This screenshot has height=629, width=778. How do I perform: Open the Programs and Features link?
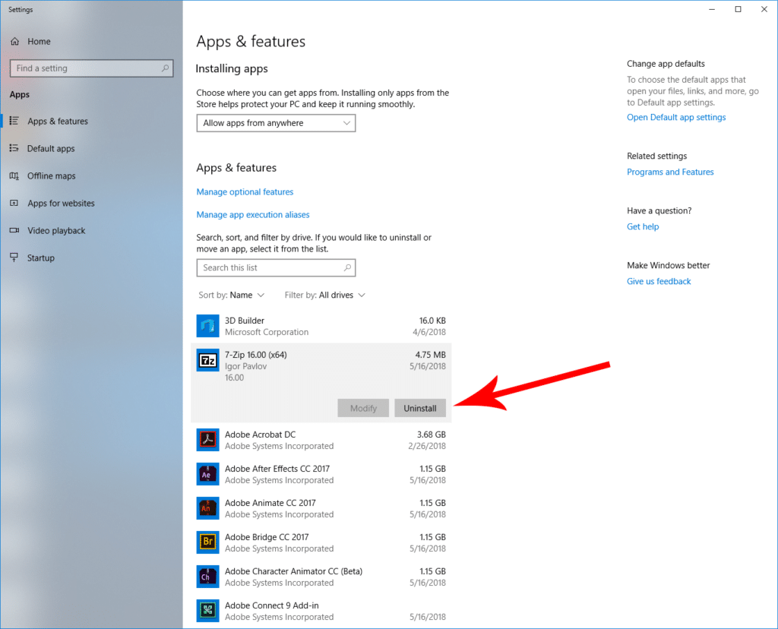pyautogui.click(x=669, y=172)
